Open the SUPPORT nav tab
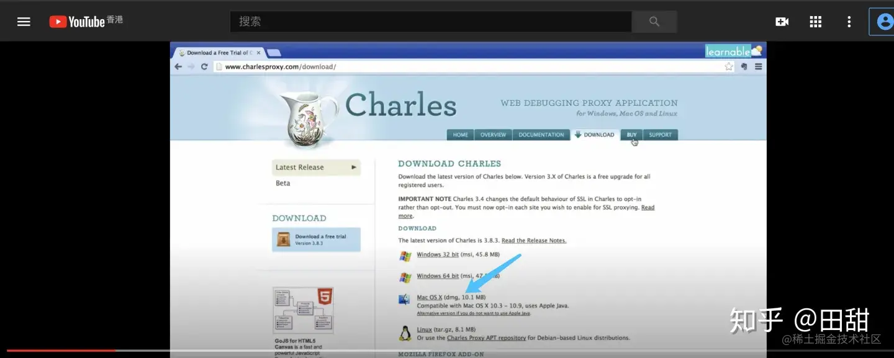This screenshot has height=358, width=894. pyautogui.click(x=661, y=135)
